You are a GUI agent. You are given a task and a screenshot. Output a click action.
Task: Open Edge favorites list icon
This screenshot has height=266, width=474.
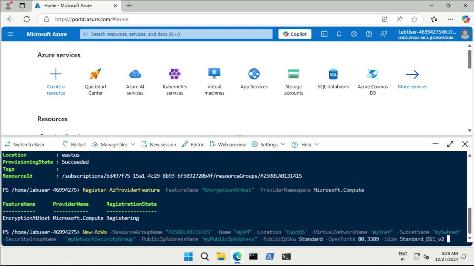pos(434,19)
